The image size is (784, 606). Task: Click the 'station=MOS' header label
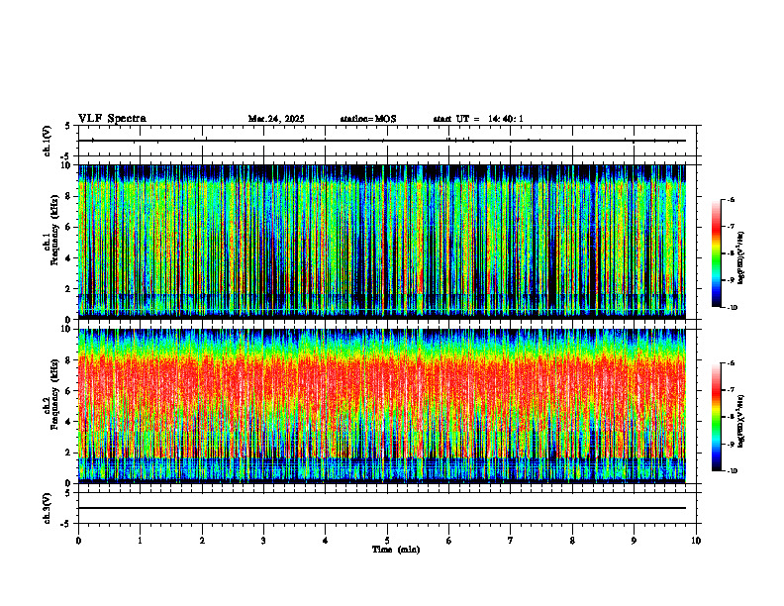point(368,119)
